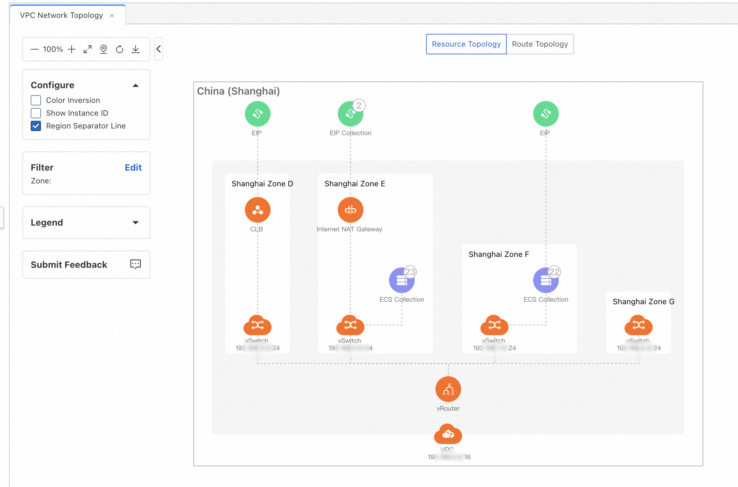Click the download topology icon

coord(136,49)
